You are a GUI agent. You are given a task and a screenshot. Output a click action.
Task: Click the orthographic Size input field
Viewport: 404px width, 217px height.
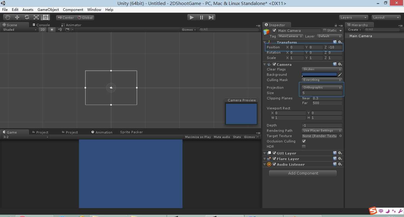(322, 93)
